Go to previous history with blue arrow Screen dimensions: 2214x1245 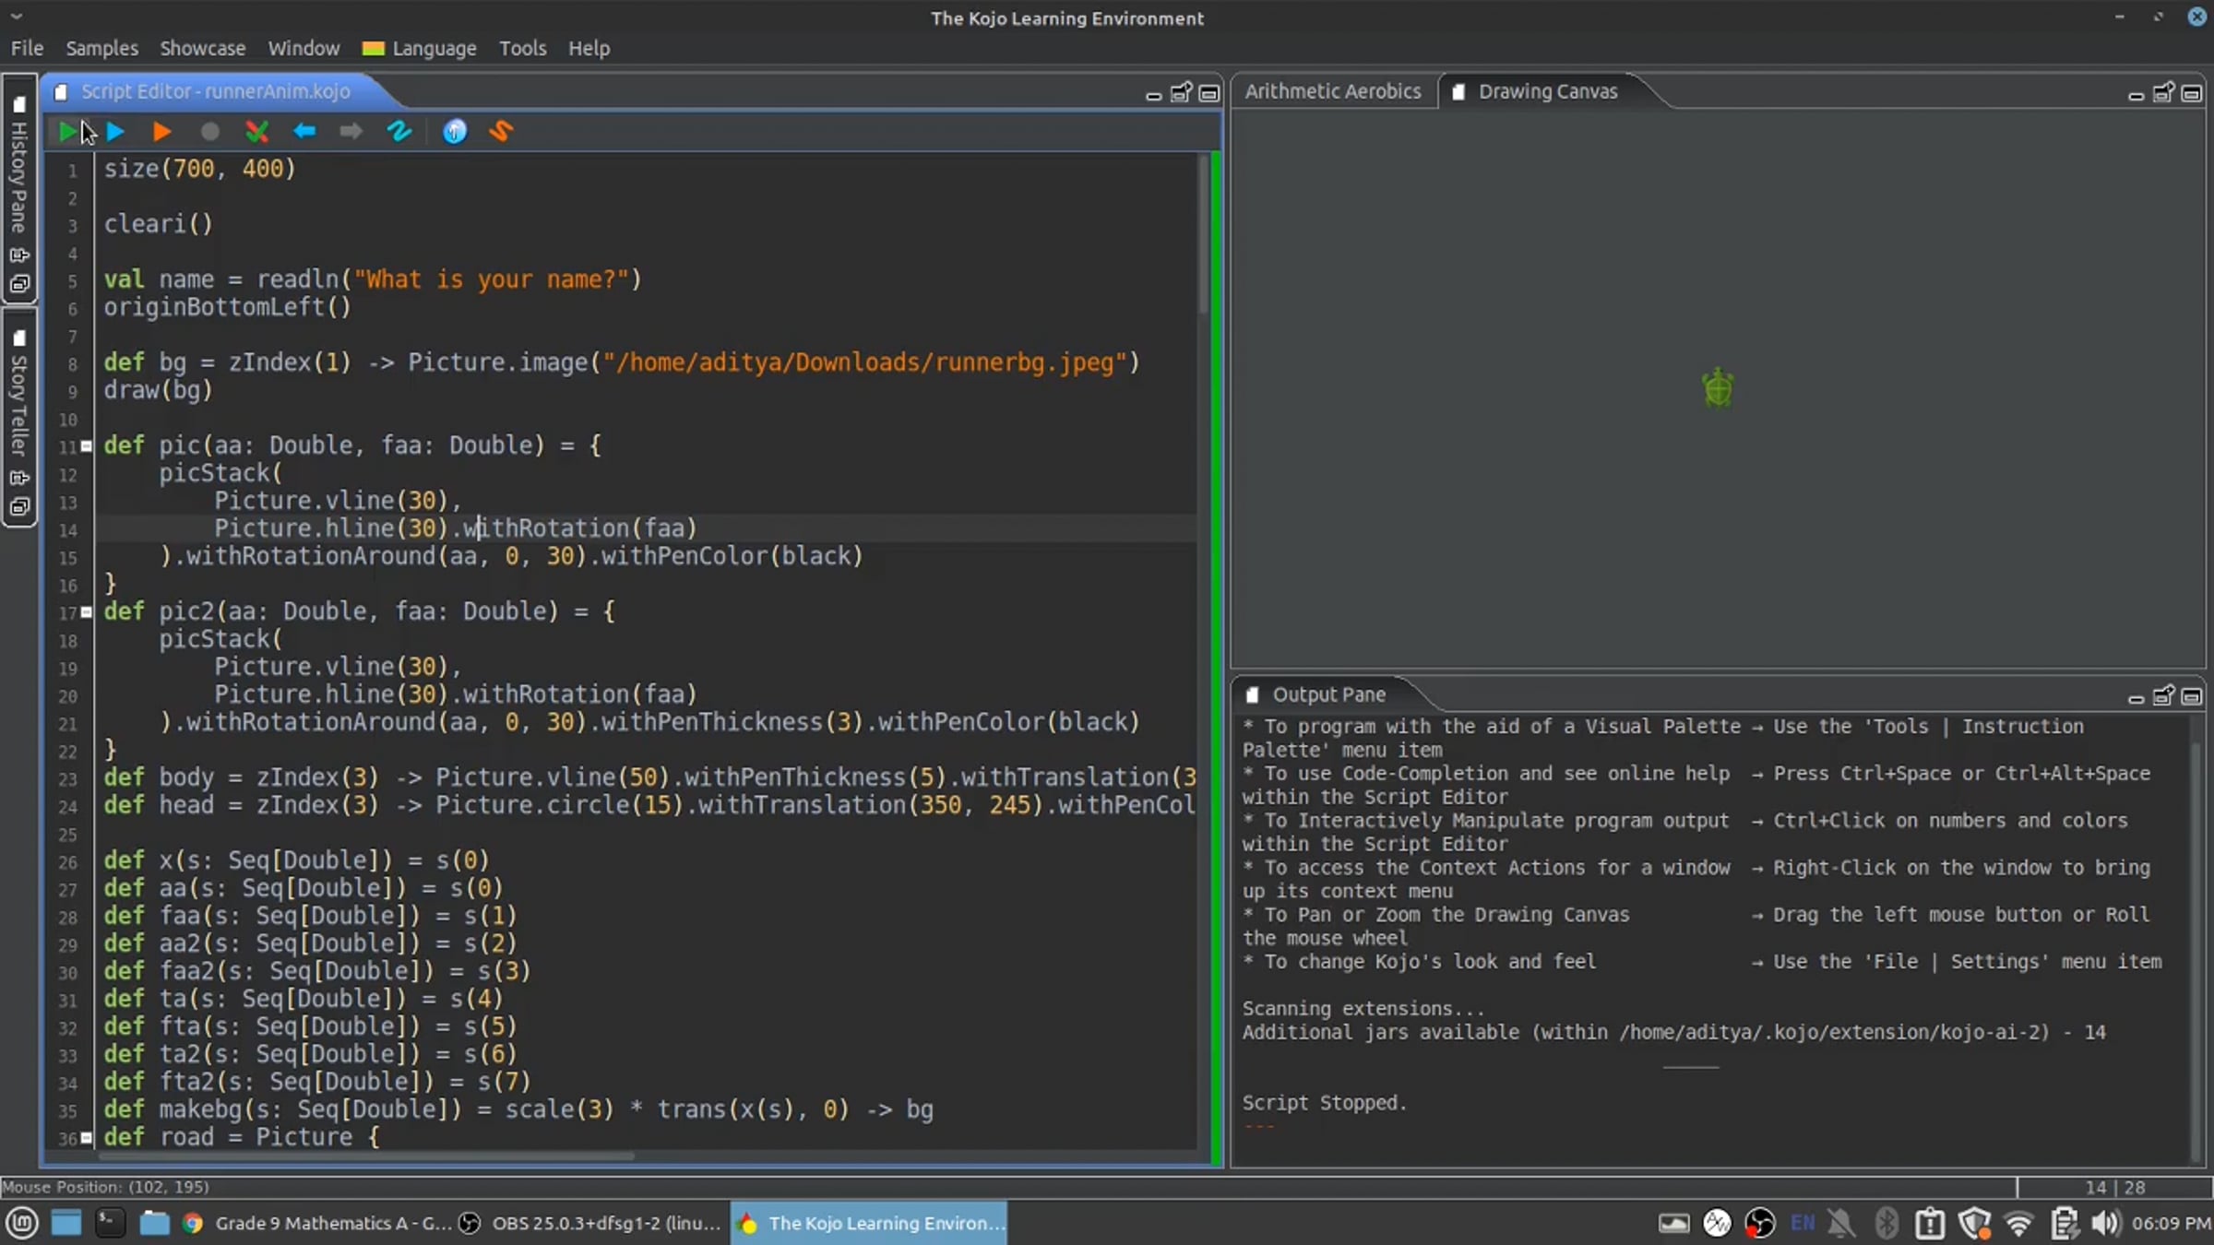(x=304, y=132)
